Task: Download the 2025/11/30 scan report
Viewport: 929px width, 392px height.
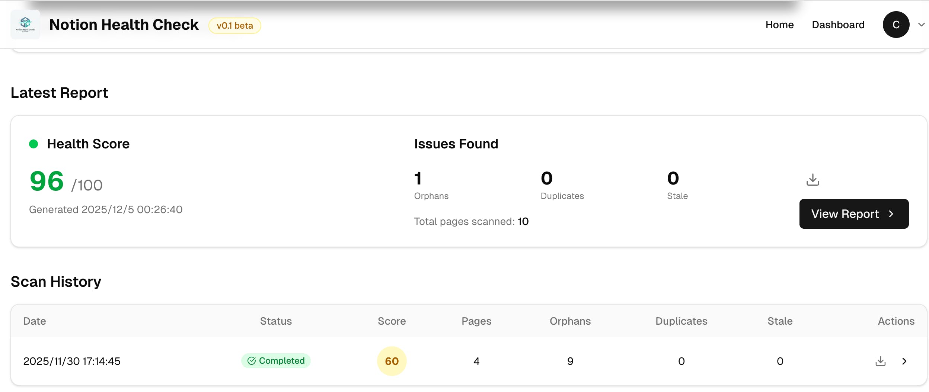Action: pos(880,361)
